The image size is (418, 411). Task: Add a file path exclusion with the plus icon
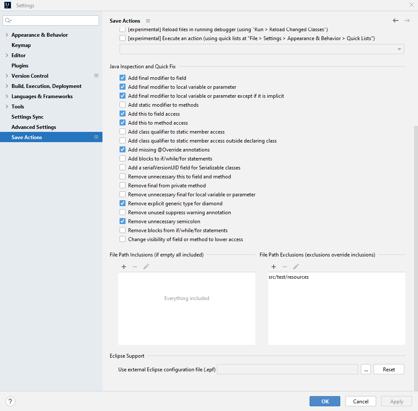pos(274,267)
